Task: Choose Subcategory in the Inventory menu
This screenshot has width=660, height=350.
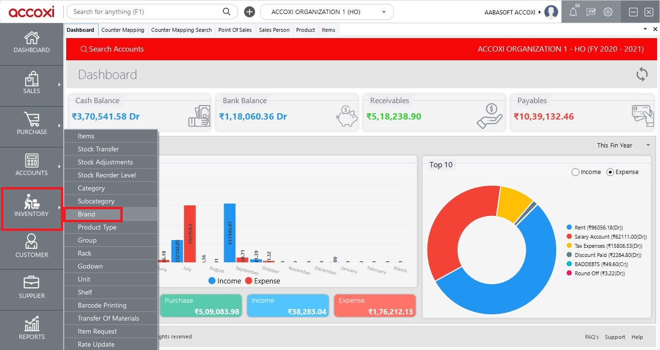Action: click(111, 201)
